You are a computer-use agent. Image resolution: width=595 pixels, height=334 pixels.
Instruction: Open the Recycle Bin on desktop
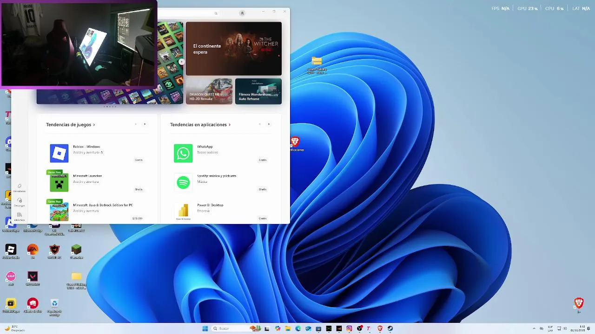[54, 303]
